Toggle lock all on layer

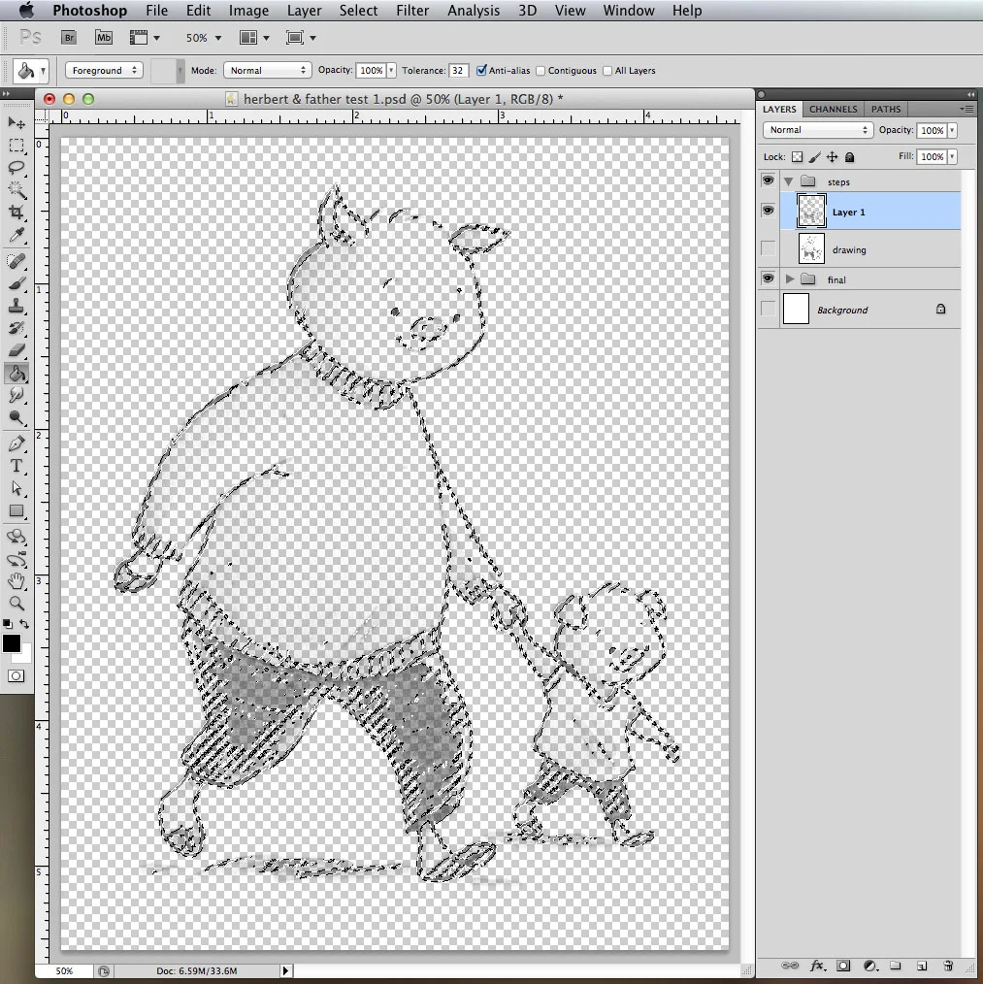pyautogui.click(x=849, y=157)
